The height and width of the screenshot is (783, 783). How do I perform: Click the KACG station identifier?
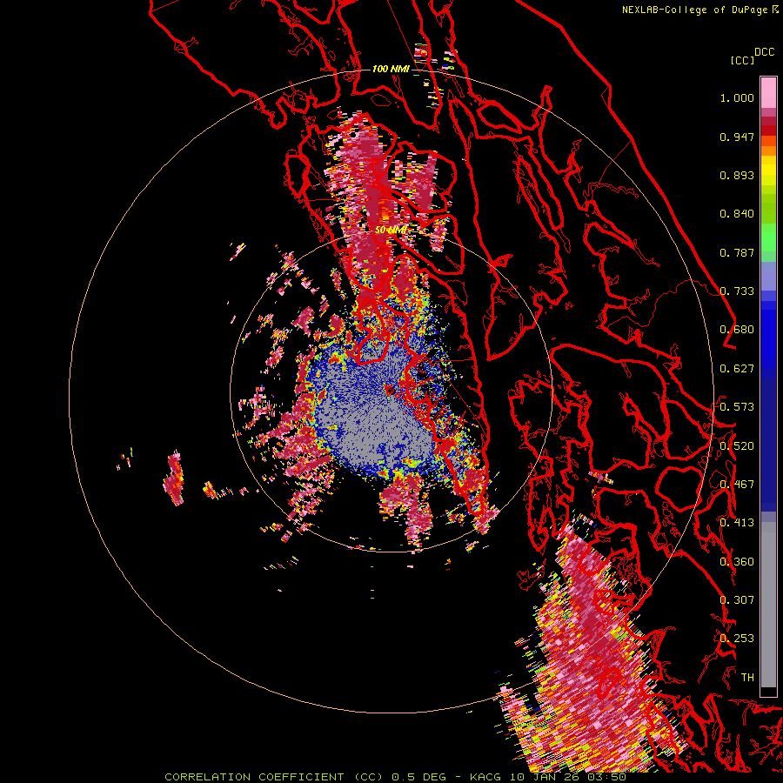tap(486, 777)
